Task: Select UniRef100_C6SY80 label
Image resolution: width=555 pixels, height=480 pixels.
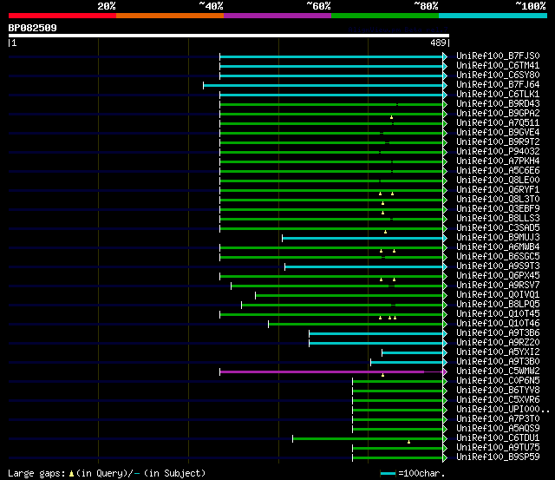Action: 498,76
